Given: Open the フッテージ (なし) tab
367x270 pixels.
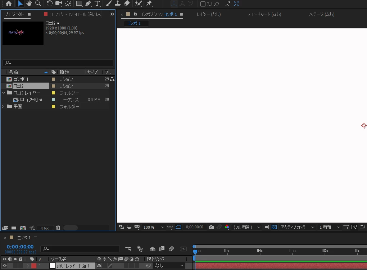Looking at the screenshot, I should click(321, 14).
